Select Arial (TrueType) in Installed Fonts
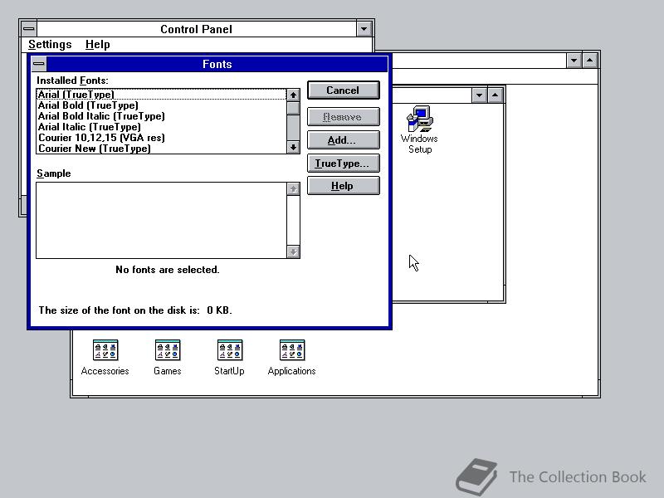Viewport: 664px width, 498px height. (x=124, y=94)
